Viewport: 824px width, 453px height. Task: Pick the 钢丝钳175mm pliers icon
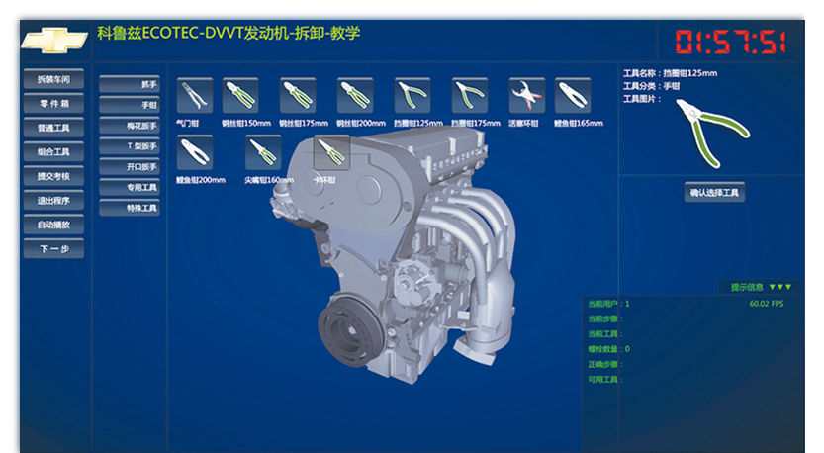(x=298, y=96)
